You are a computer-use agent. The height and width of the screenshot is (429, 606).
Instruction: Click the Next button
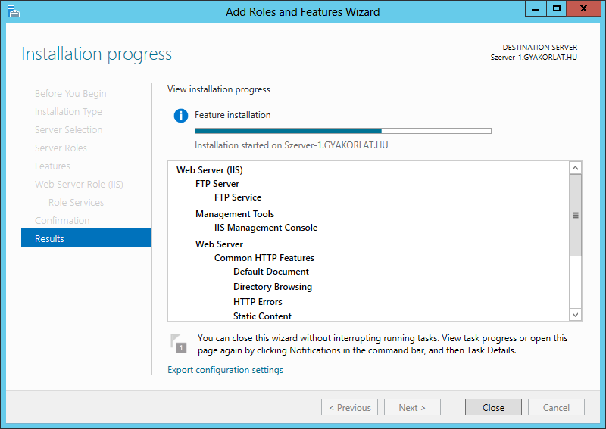pyautogui.click(x=412, y=407)
